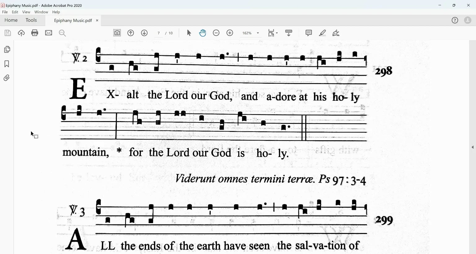Viewport: 476px width, 254px height.
Task: Open the View menu
Action: [x=26, y=12]
